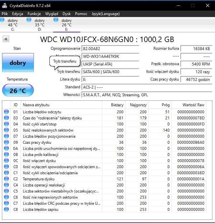Click status orb of attribute 07 row
Image resolution: width=215 pixels, height=223 pixels.
click(6, 136)
